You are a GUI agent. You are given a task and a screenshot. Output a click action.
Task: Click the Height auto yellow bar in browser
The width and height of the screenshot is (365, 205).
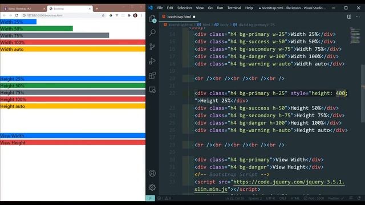pyautogui.click(x=72, y=106)
